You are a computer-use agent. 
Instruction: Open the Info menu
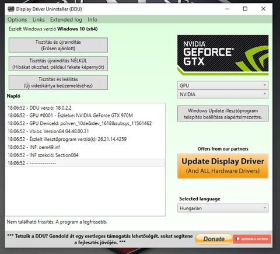[x=93, y=20]
